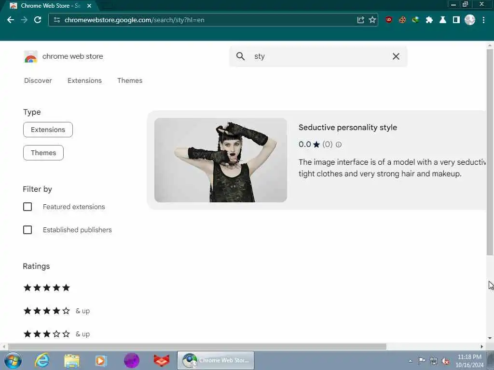The image size is (494, 370).
Task: Click the Chrome Web Store taskbar button
Action: (x=216, y=360)
